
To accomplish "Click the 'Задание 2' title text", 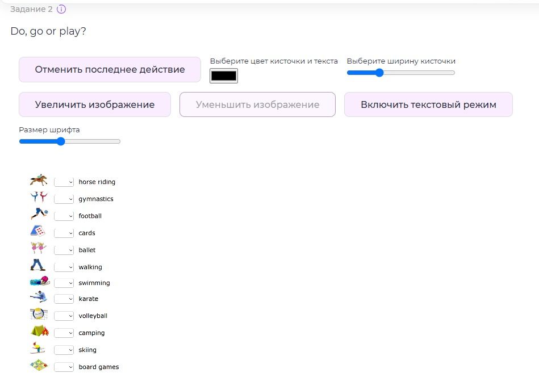I will tap(31, 9).
